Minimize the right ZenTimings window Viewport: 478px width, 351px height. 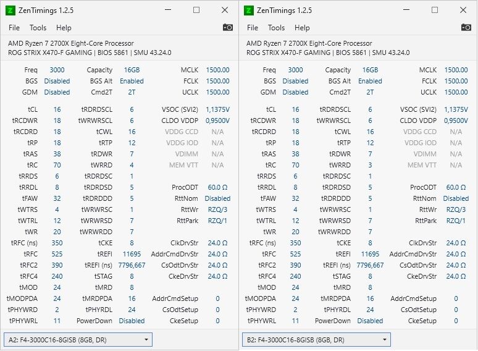point(406,10)
